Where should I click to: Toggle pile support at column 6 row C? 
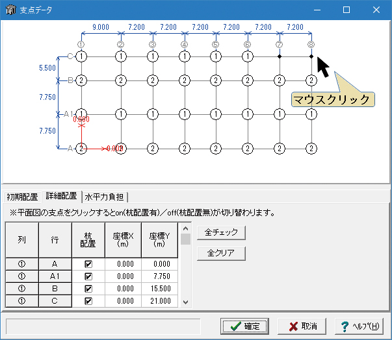click(x=248, y=56)
